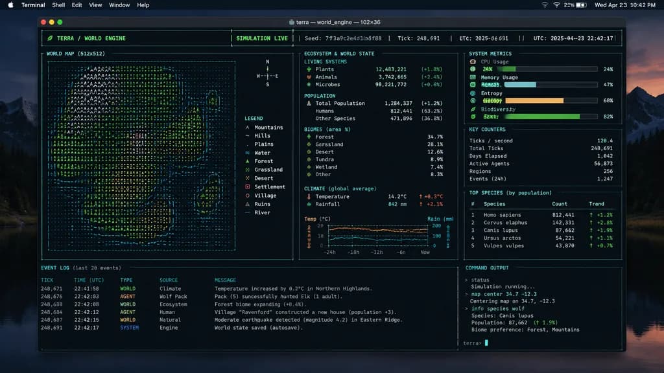Click the Trend column header
Viewport: 664px width, 373px height.
(x=597, y=204)
